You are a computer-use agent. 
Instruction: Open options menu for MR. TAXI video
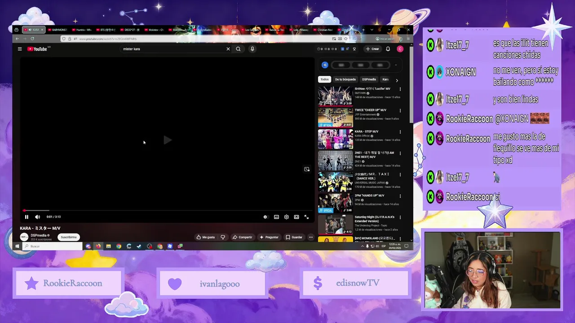[400, 175]
